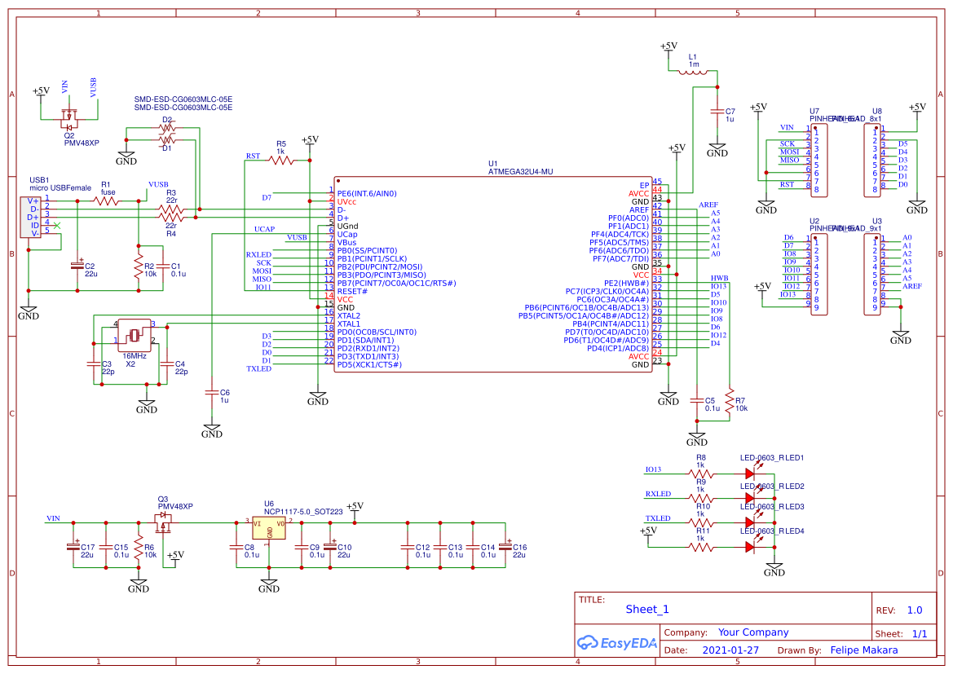
Task: Click electrolytic capacitor C17 22u
Action: 72,548
